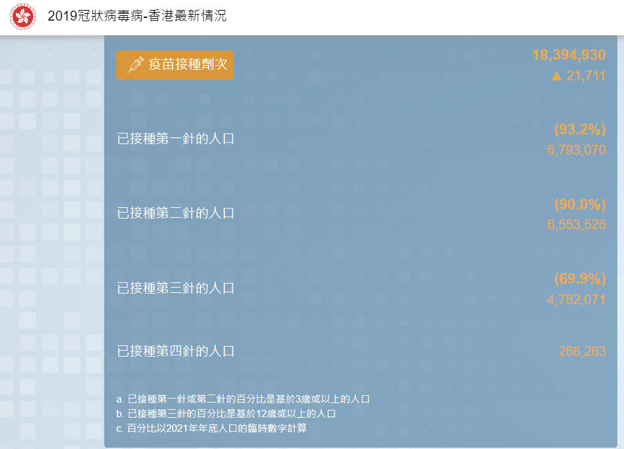
Task: Click footnote a about 3歲或以上 population
Action: pyautogui.click(x=242, y=399)
